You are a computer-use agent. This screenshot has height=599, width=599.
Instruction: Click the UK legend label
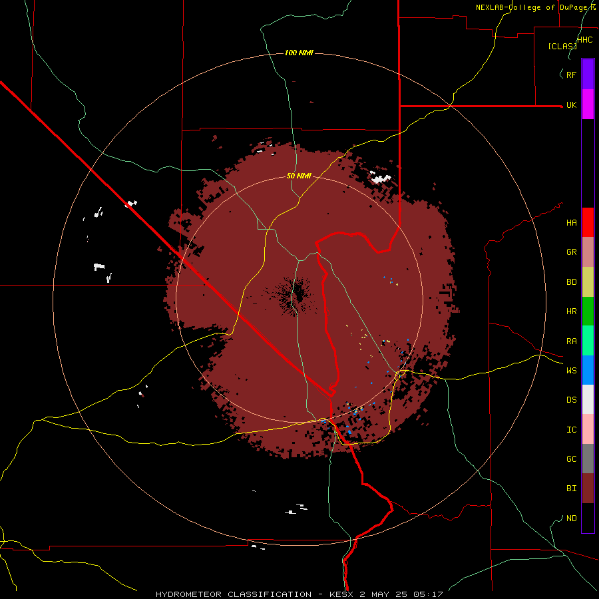tap(571, 104)
